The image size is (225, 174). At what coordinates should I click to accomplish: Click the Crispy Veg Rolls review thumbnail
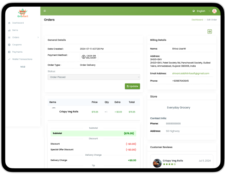tap(157, 163)
